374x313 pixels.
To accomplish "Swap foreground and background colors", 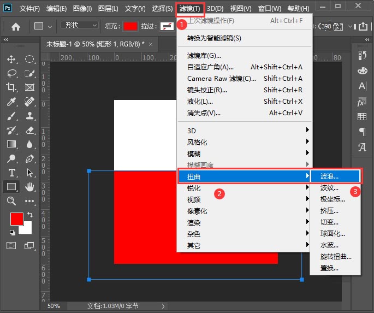I will click(x=30, y=215).
